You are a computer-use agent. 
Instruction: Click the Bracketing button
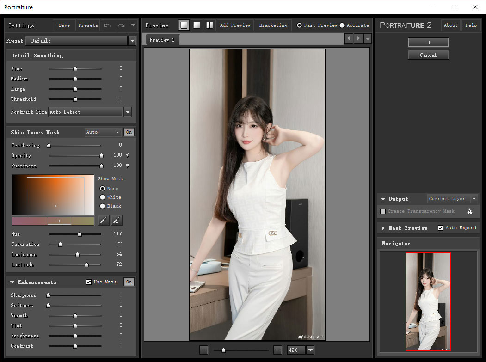click(273, 25)
